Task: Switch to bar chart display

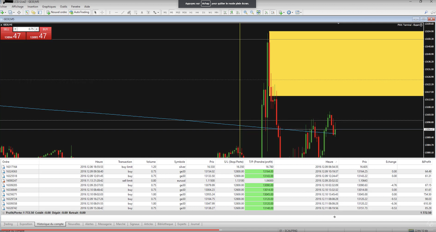Action: coord(225,12)
